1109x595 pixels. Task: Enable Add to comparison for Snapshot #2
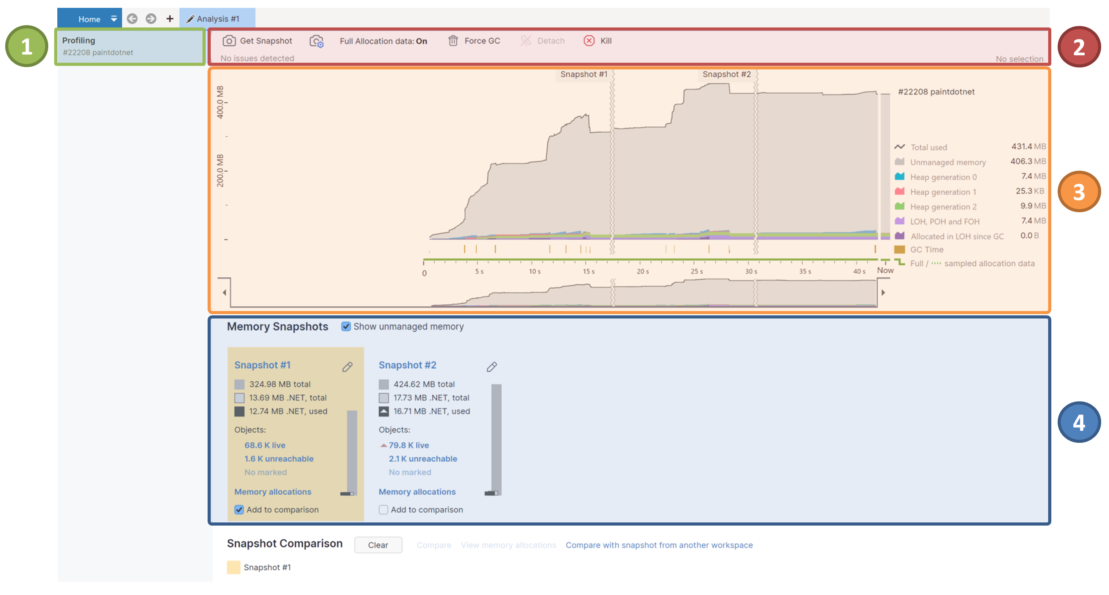tap(383, 510)
